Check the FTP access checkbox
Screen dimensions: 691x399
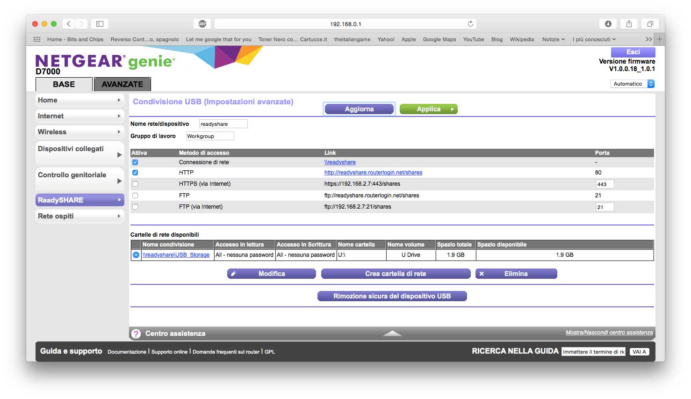click(135, 196)
